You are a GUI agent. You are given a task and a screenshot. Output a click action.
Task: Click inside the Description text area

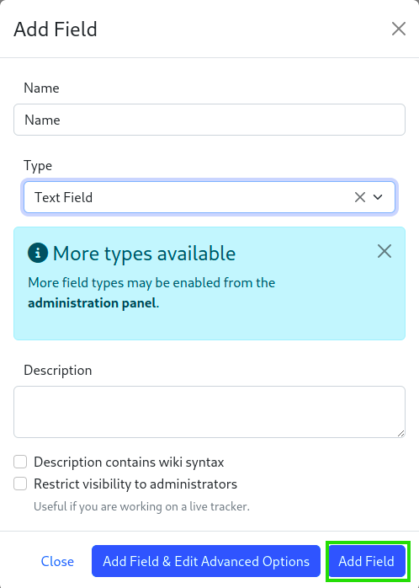[209, 412]
